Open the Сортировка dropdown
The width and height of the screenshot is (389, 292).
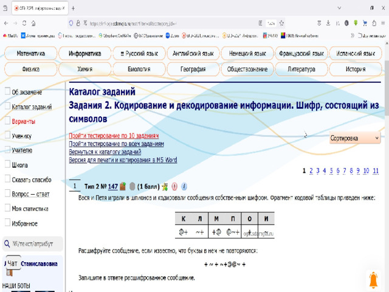(355, 138)
